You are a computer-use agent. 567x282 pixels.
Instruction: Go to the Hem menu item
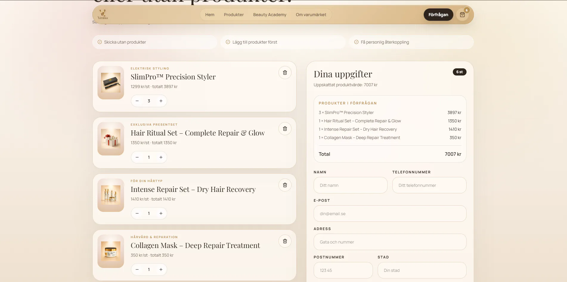(210, 15)
